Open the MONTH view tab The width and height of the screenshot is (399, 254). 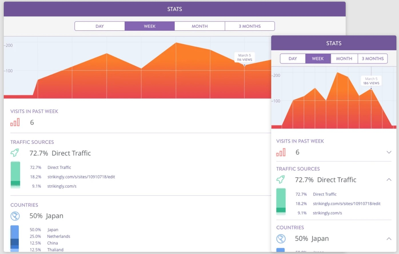coord(199,26)
